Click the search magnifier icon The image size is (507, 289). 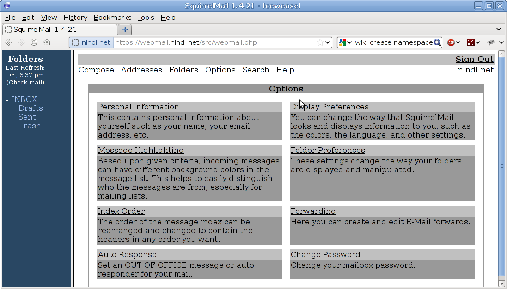click(437, 42)
